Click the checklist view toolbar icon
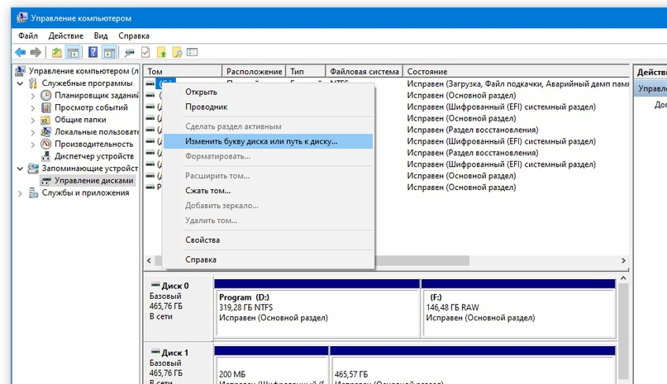The width and height of the screenshot is (667, 384). coord(193,52)
